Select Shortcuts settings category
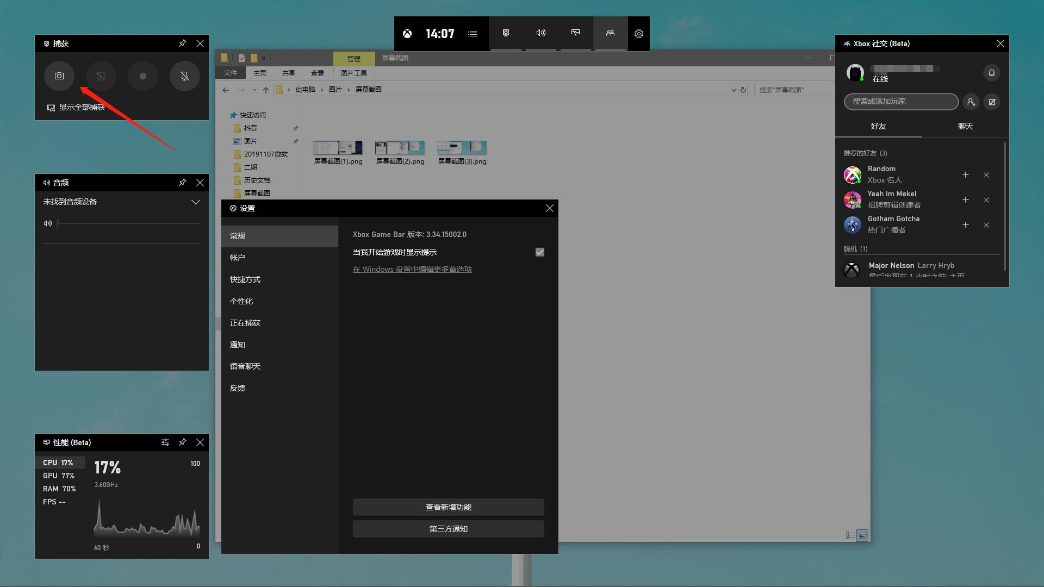1044x587 pixels. pos(280,279)
